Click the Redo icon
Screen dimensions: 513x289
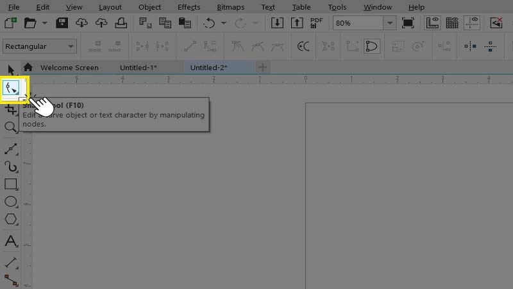pos(240,23)
